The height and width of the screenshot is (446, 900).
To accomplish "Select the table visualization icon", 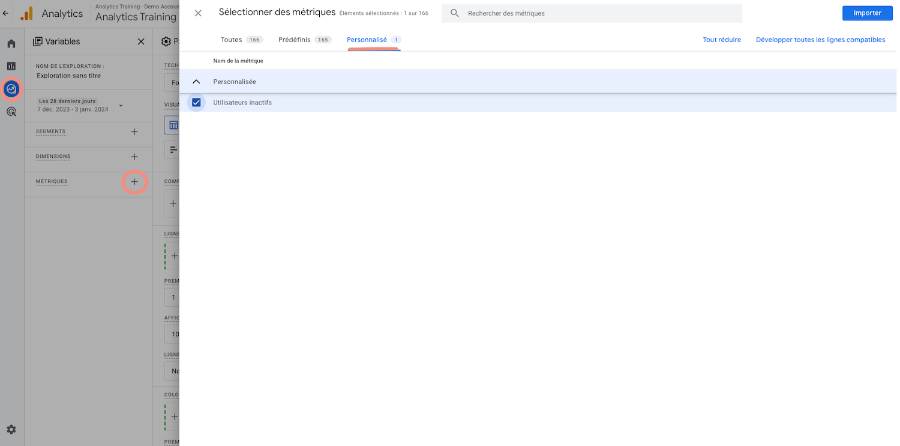I will click(173, 125).
